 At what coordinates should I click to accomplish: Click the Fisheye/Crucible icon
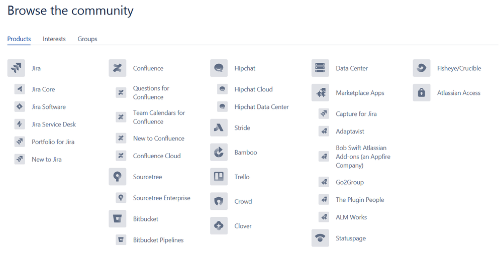tap(422, 68)
